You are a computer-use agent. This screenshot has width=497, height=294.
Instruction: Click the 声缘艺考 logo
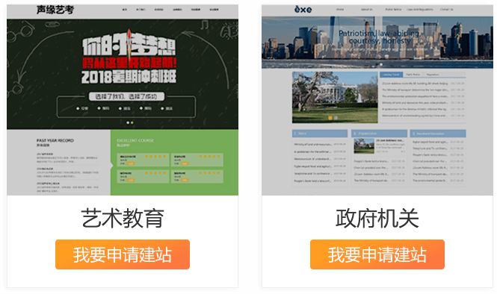point(55,10)
